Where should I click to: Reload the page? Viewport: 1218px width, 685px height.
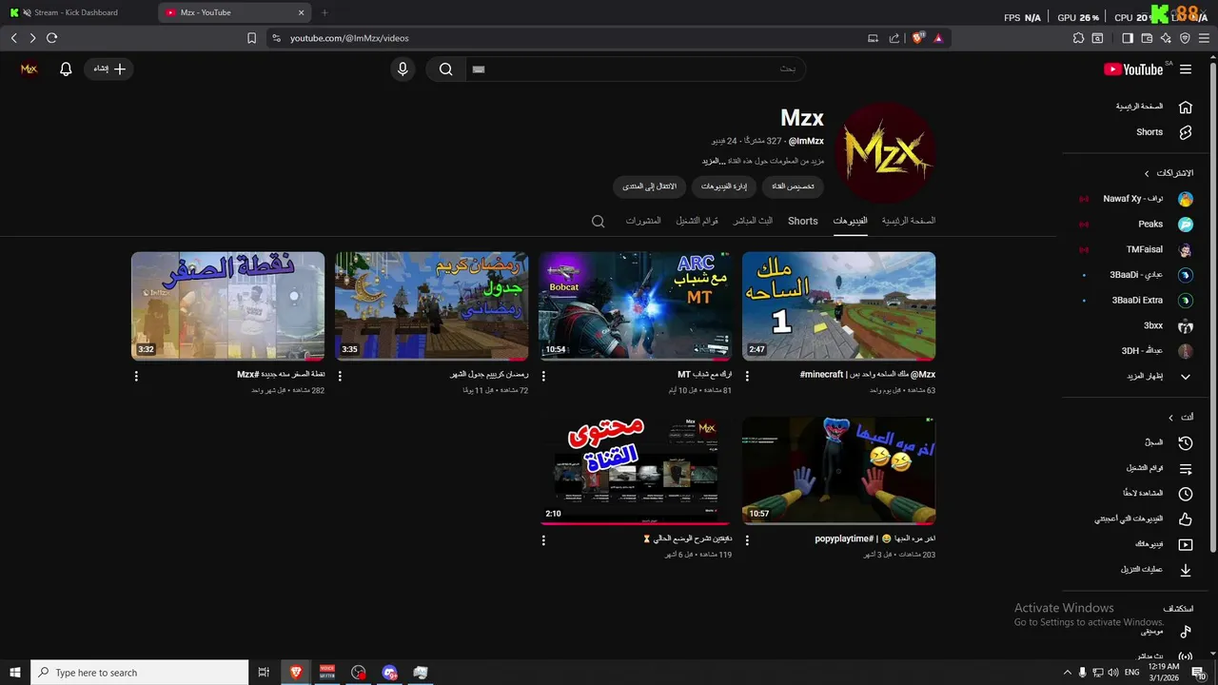pos(51,38)
